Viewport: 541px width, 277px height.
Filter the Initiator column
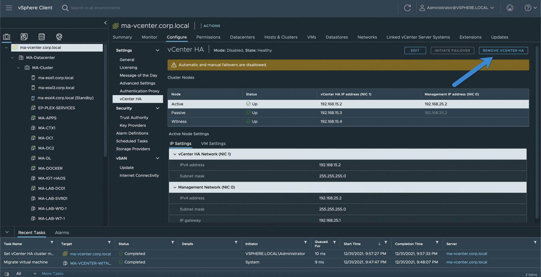[x=305, y=242]
